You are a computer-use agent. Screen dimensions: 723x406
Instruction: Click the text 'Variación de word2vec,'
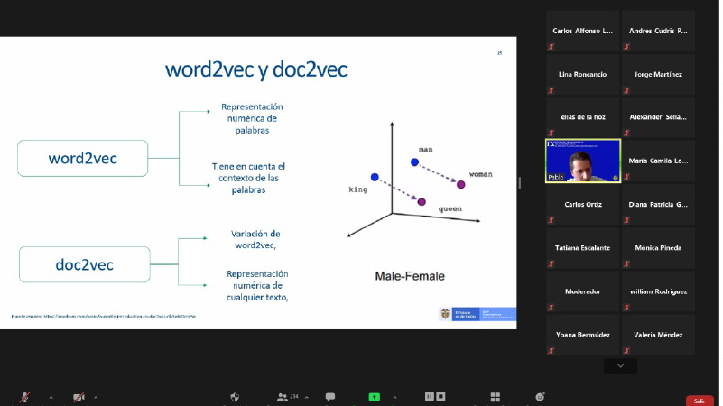coord(255,239)
